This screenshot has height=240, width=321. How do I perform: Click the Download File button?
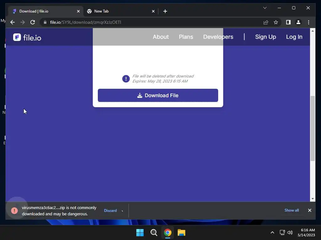158,95
